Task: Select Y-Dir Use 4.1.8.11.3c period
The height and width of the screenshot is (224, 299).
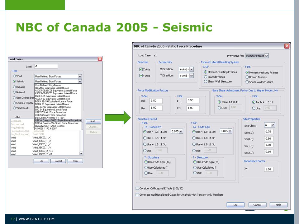Action: (194, 144)
